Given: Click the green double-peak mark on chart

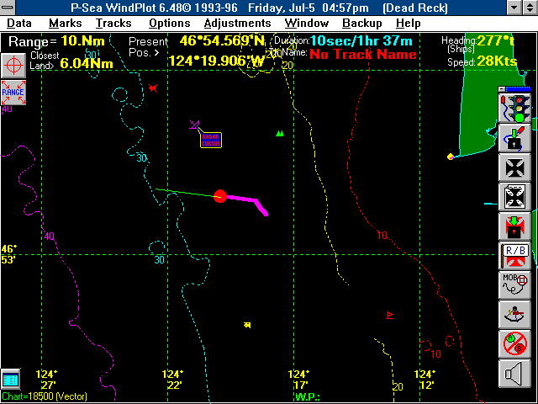Looking at the screenshot, I should pos(280,133).
